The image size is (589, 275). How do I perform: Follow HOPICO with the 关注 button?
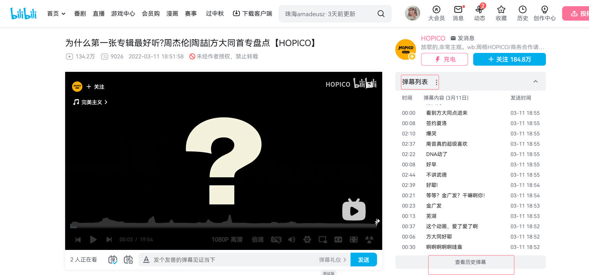pyautogui.click(x=509, y=59)
